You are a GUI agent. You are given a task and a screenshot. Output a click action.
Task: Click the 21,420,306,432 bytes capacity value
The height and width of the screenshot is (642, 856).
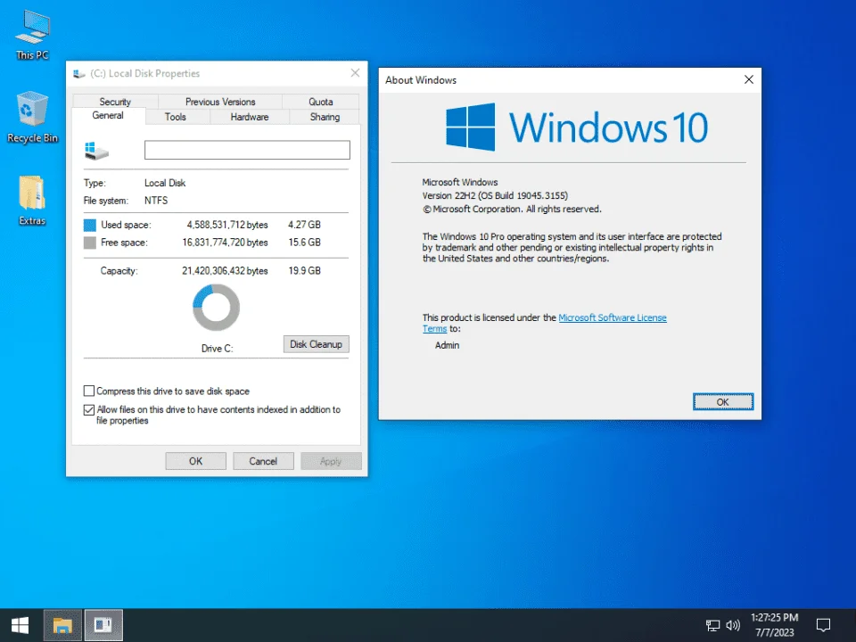tap(225, 271)
